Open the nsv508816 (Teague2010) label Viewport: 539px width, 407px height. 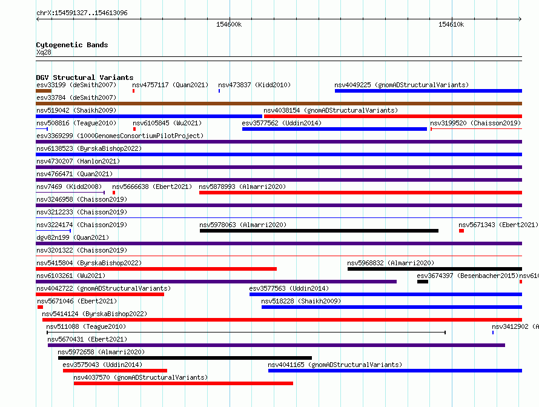76,123
